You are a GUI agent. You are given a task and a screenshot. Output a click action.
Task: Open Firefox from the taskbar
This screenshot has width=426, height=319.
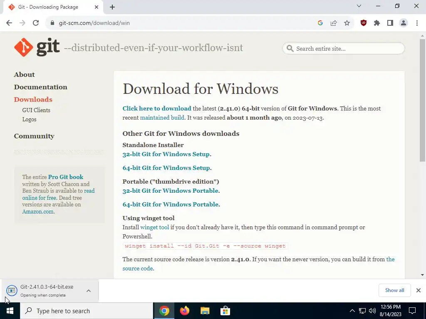click(184, 311)
